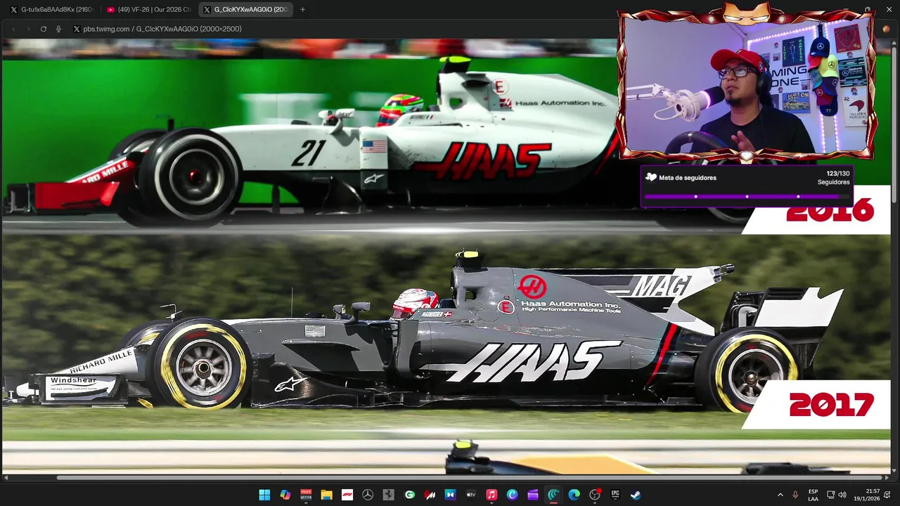Open File Explorer from the taskbar

coord(326,495)
